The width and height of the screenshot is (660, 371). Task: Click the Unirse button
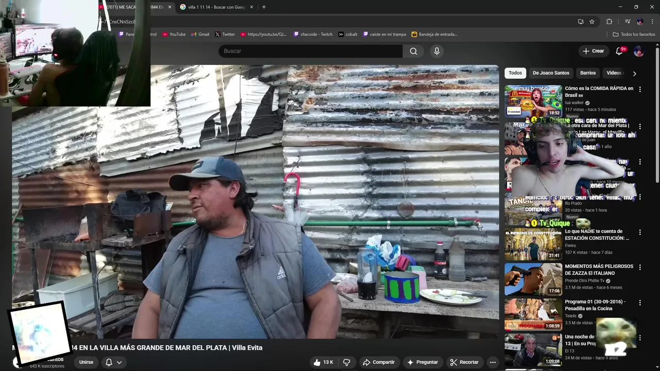[86, 362]
